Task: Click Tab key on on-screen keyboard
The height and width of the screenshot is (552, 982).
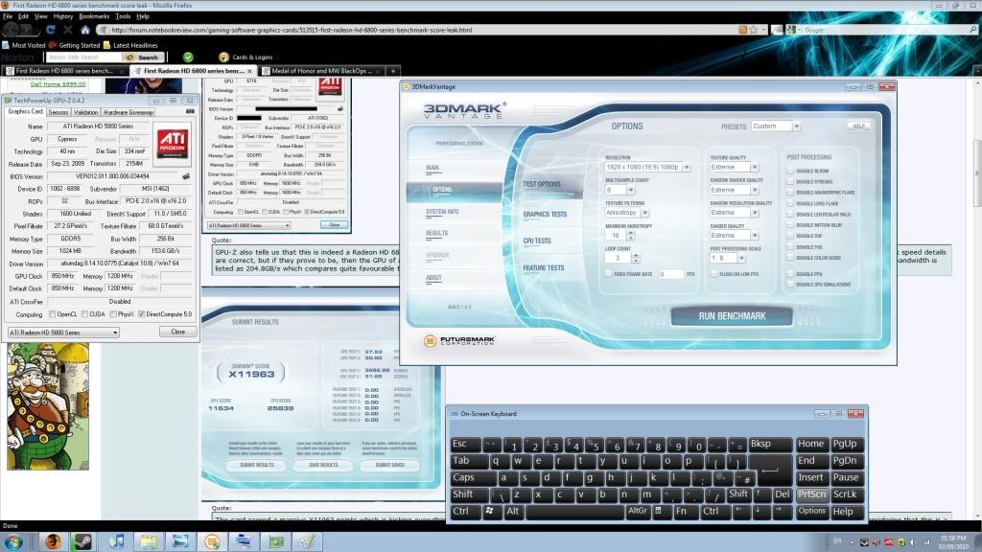Action: [x=469, y=461]
